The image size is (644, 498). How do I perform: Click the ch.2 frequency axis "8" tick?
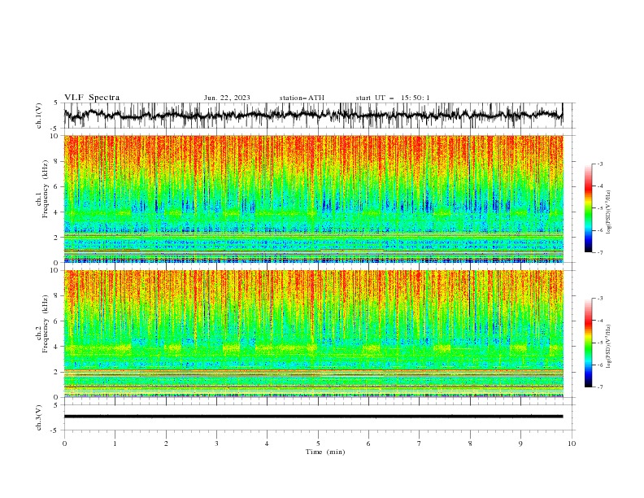pyautogui.click(x=57, y=296)
